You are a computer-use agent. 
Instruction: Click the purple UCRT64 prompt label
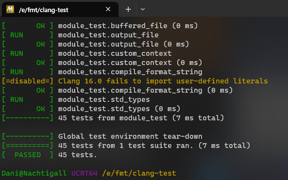85,173
